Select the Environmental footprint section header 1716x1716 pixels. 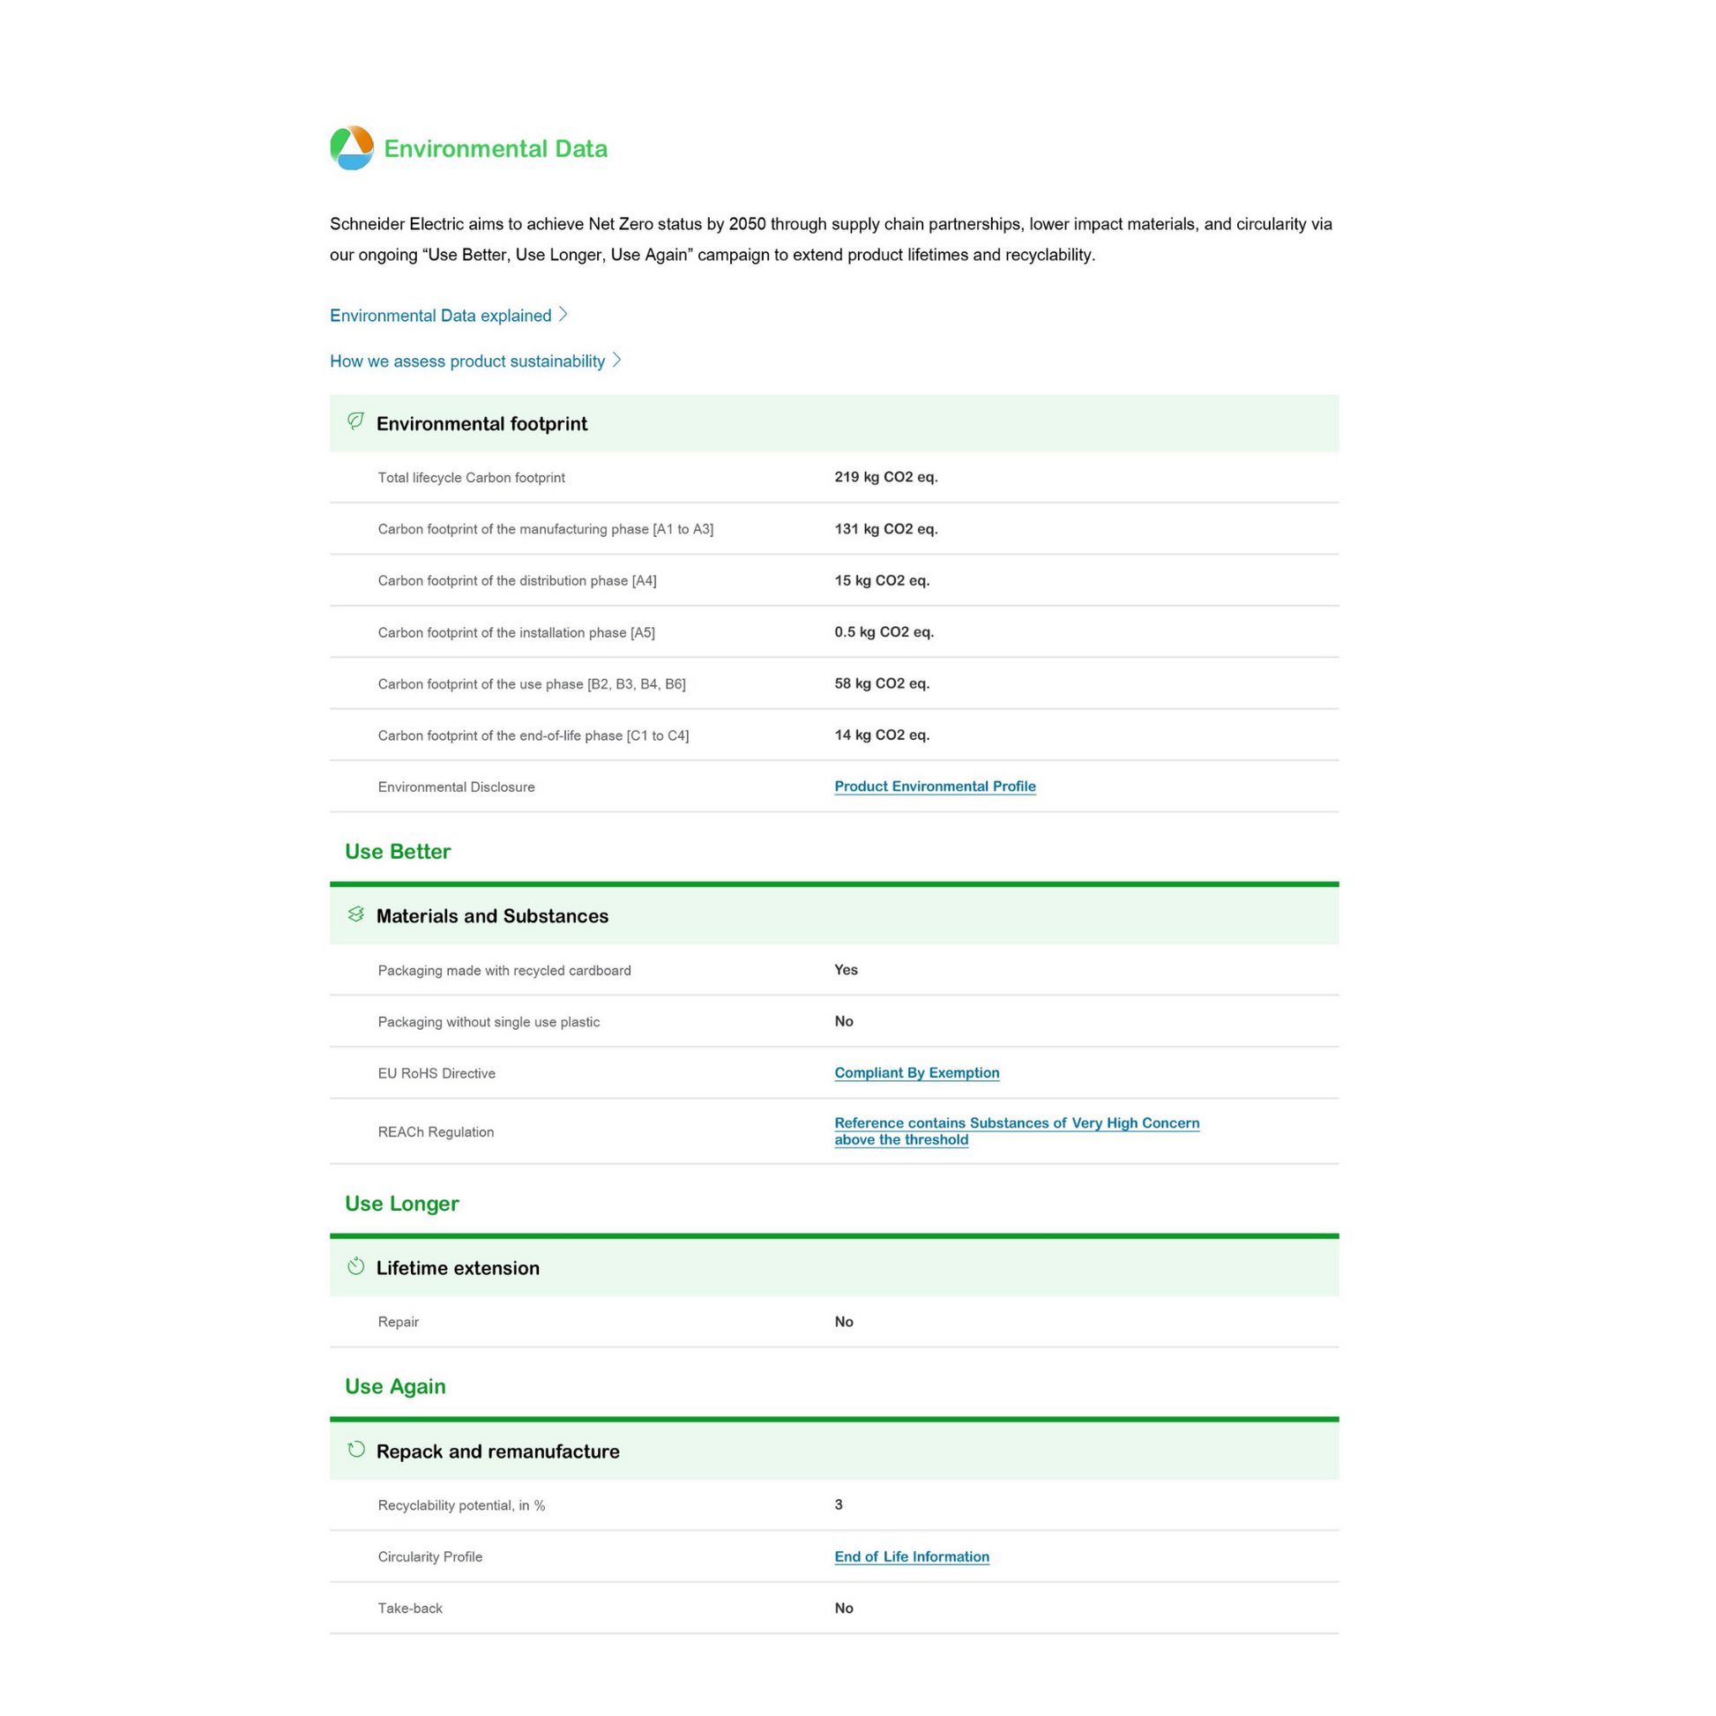pyautogui.click(x=834, y=423)
